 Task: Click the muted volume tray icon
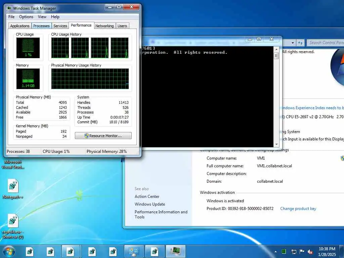point(310,252)
